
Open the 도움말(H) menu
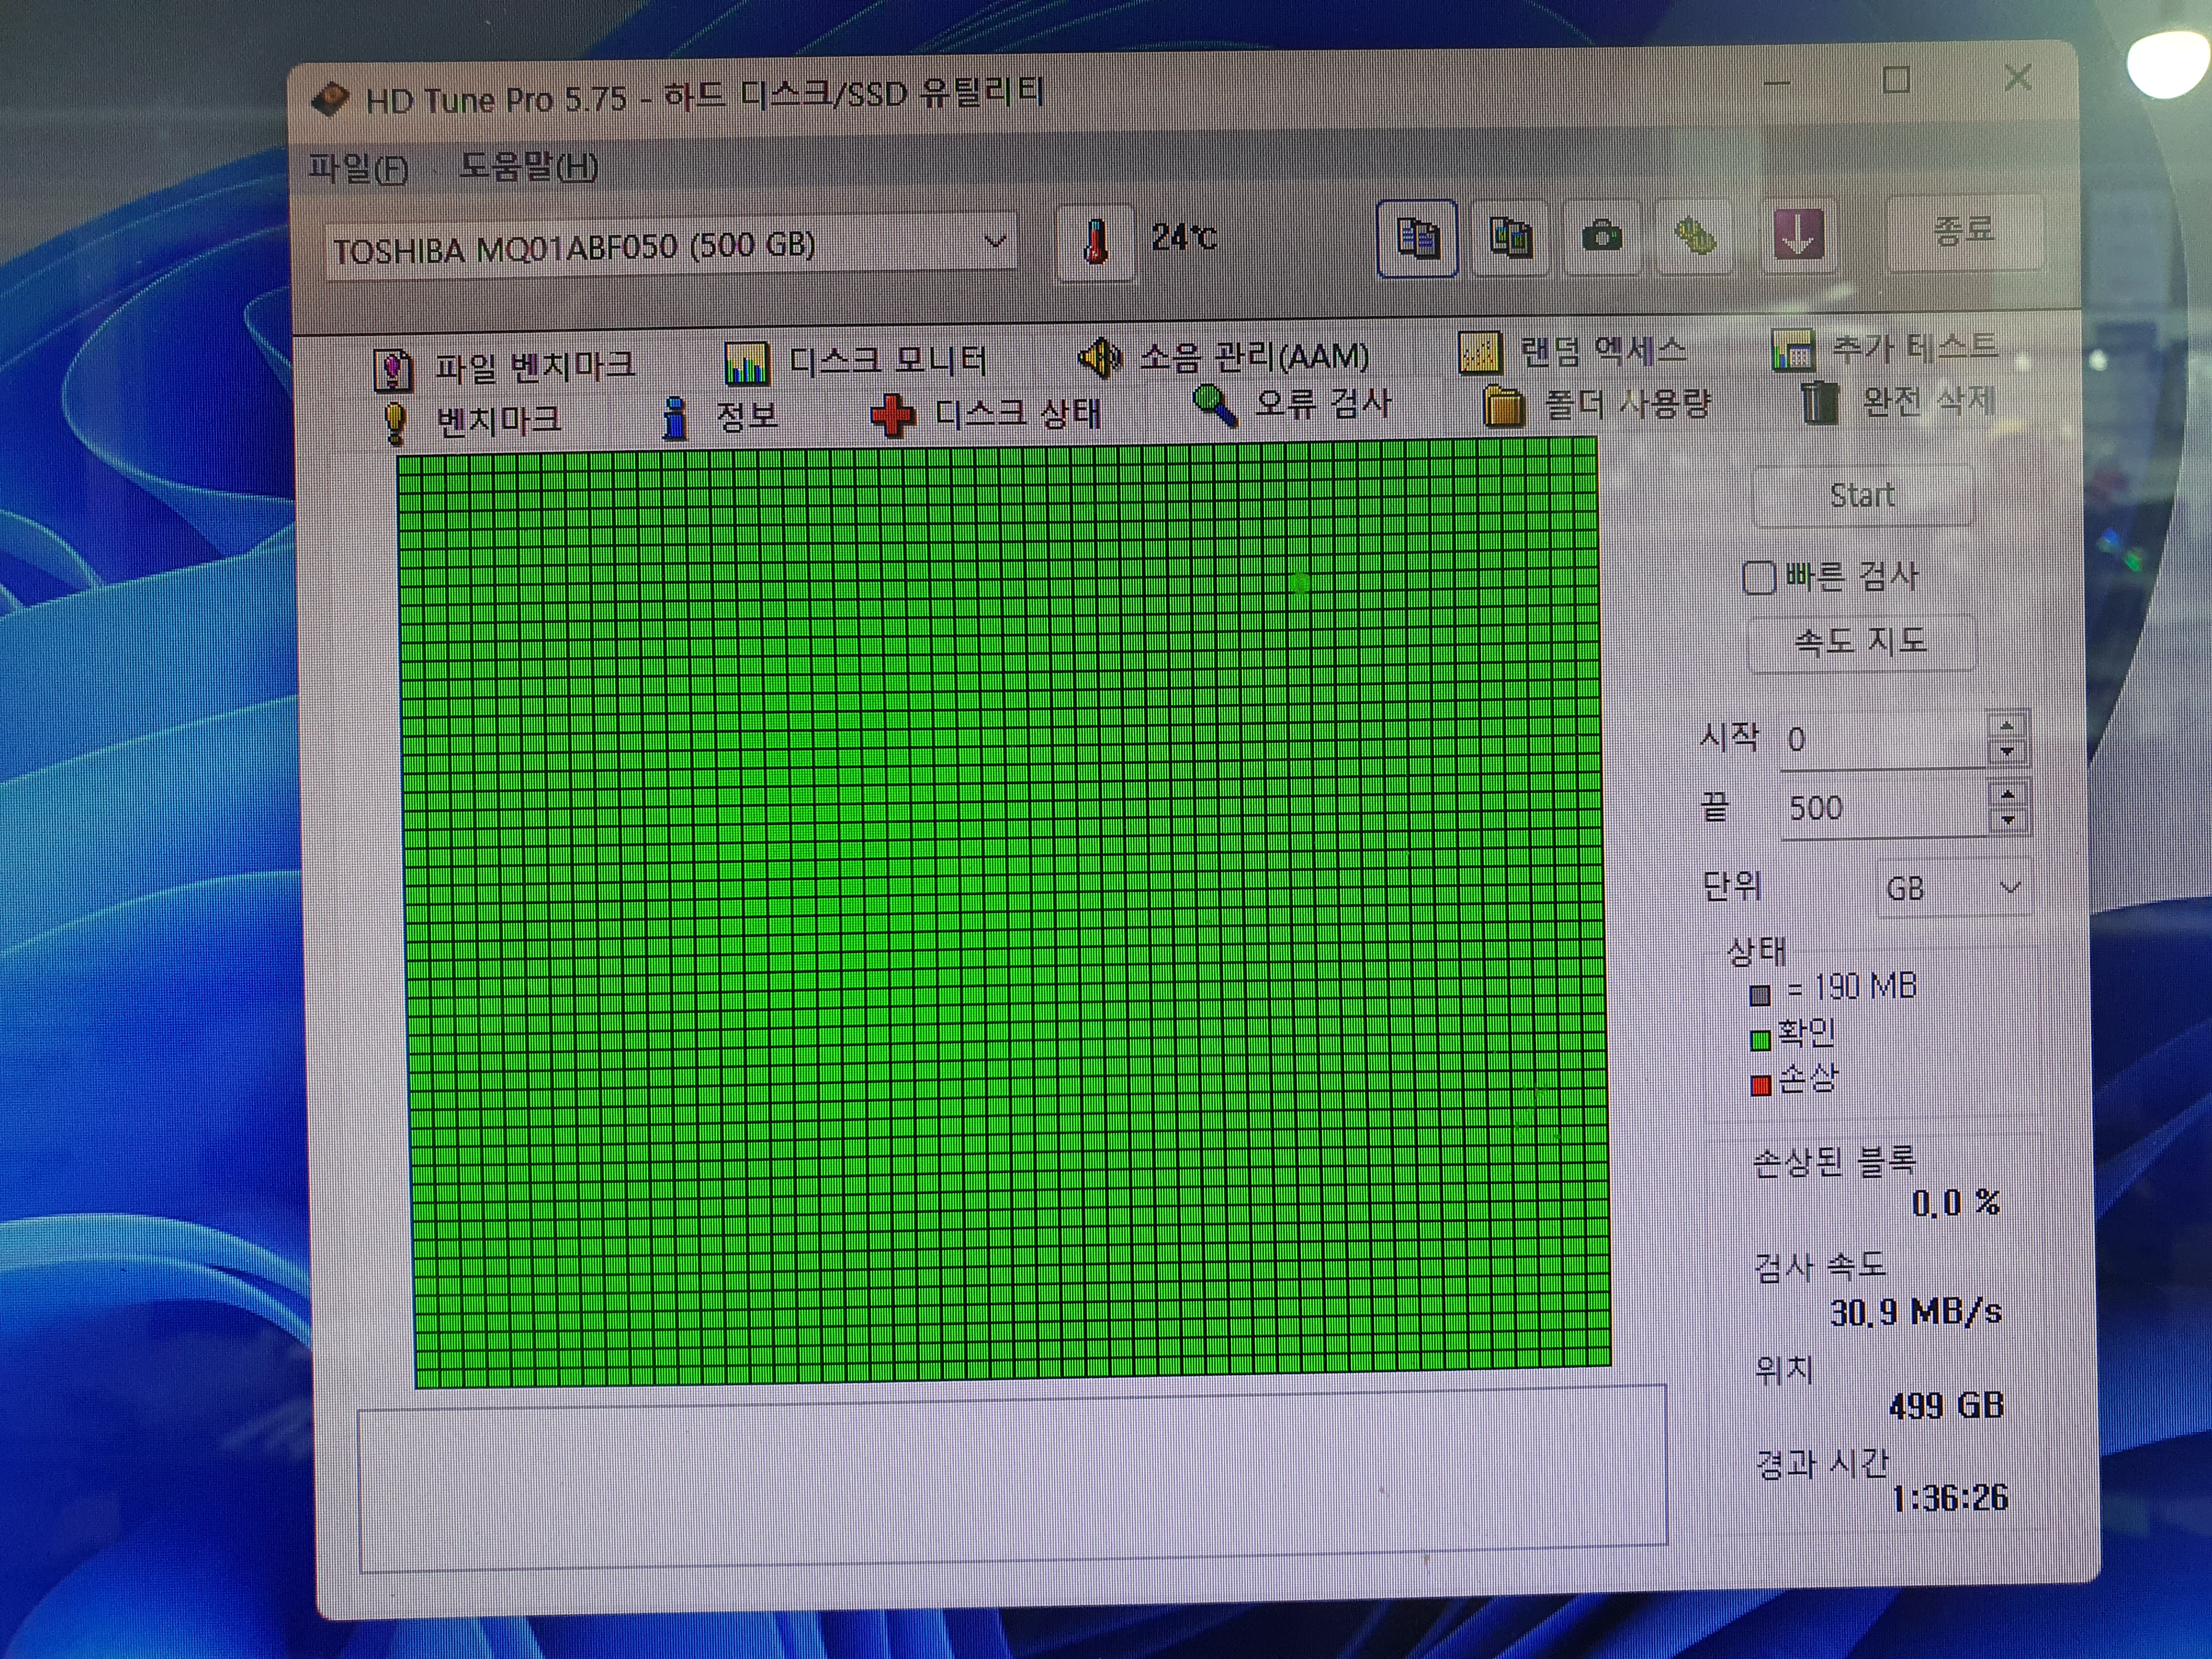[x=528, y=166]
